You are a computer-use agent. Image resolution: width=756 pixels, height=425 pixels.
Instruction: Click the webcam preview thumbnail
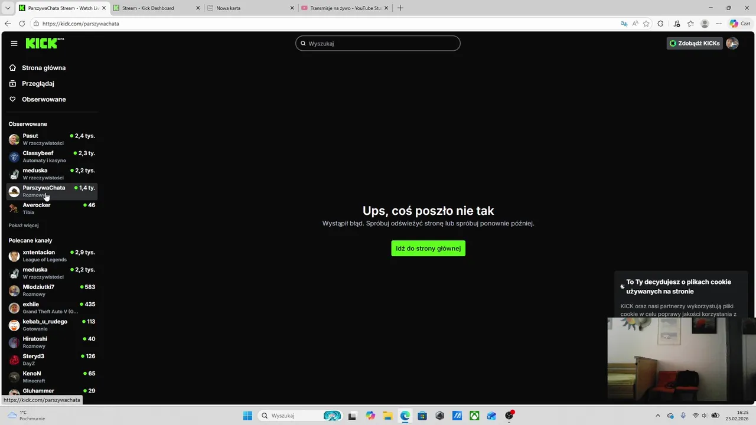(x=682, y=359)
